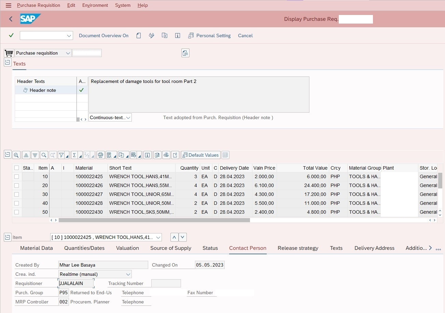445x313 pixels.
Task: Click the print preview views icon
Action: click(x=109, y=155)
